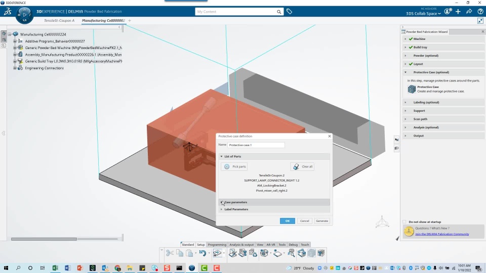Expand Generic Powder Bed Machine node
The height and width of the screenshot is (273, 486).
pos(15,48)
